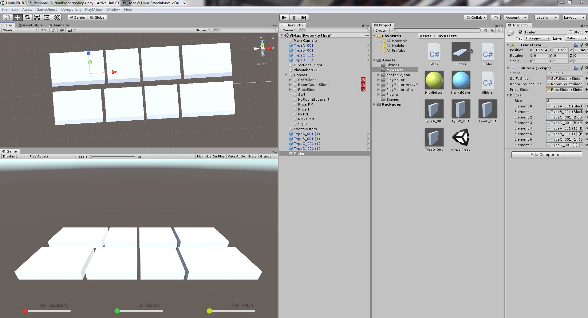588x318 pixels.
Task: Click Create button in Hierarchy panel
Action: 289,30
